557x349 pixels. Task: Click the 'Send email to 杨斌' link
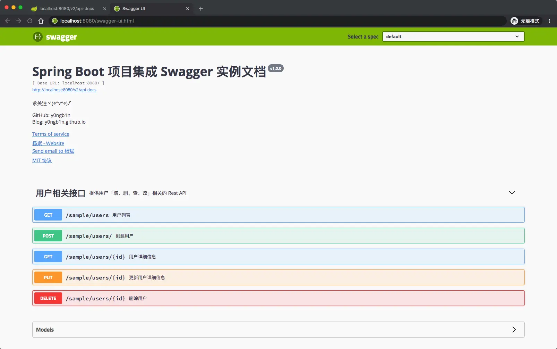tap(53, 151)
